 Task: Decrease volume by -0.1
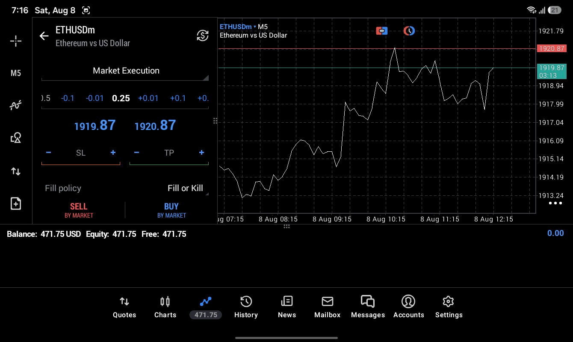pyautogui.click(x=68, y=98)
